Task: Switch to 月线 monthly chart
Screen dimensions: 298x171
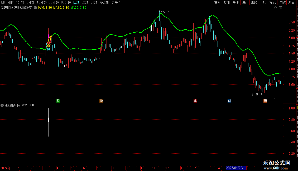Action: (x=94, y=2)
